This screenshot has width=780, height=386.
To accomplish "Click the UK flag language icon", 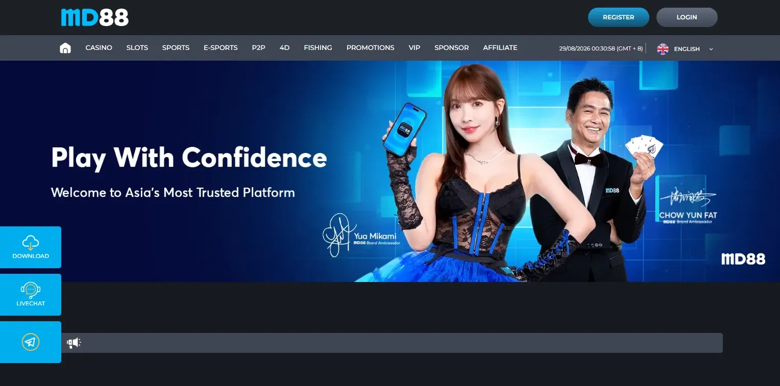I will click(x=663, y=49).
